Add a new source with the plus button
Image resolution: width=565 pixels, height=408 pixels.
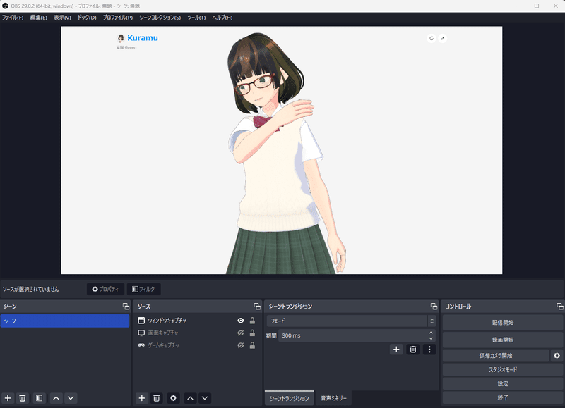point(142,398)
